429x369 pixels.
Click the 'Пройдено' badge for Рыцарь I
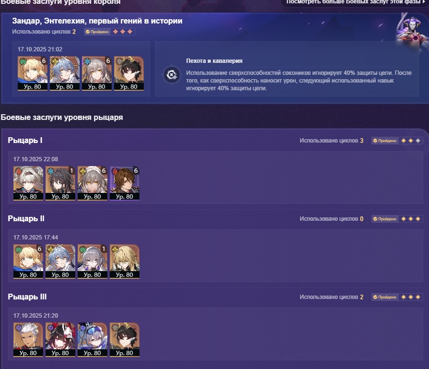(385, 141)
